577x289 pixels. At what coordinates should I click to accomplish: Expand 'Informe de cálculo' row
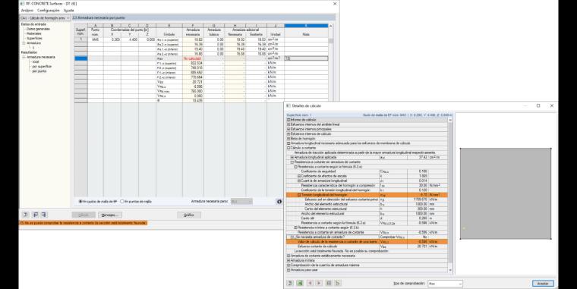click(288, 120)
